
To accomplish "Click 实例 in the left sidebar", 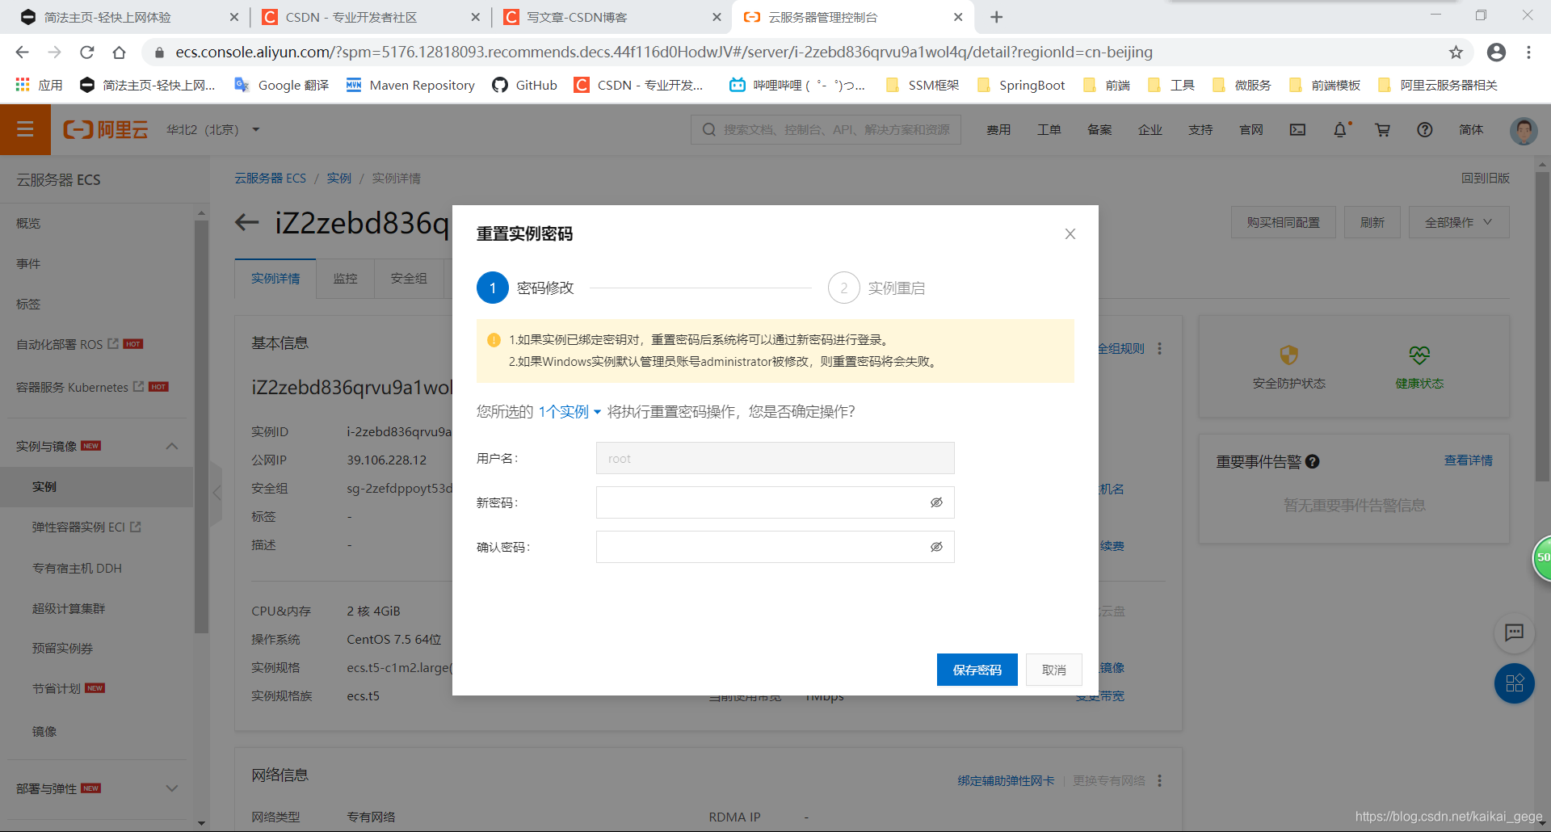I will (x=97, y=486).
